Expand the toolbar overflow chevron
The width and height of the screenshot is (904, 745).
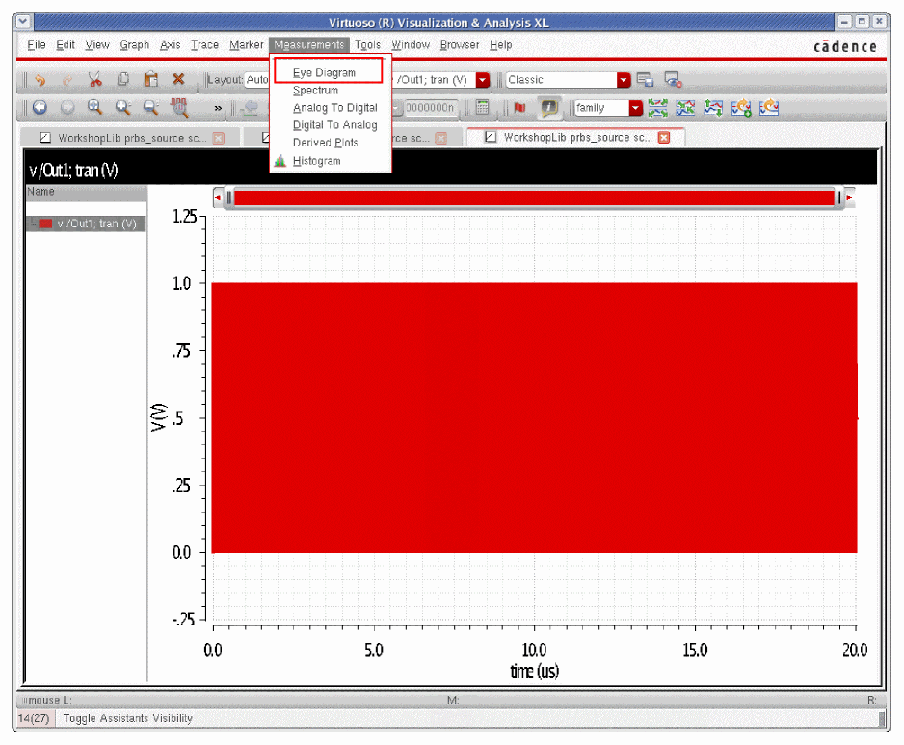point(218,108)
